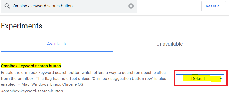This screenshot has height=99, width=231.
Task: Switch to the Available tab
Action: coord(57,44)
